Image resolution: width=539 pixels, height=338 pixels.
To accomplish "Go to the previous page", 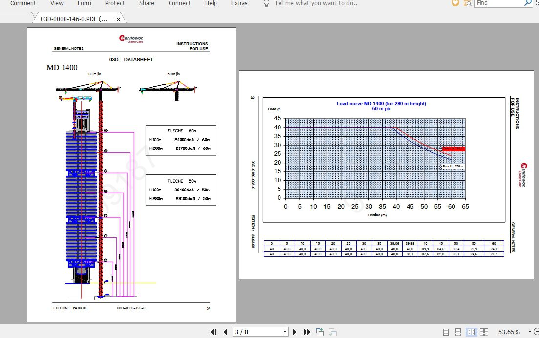I will tap(225, 332).
